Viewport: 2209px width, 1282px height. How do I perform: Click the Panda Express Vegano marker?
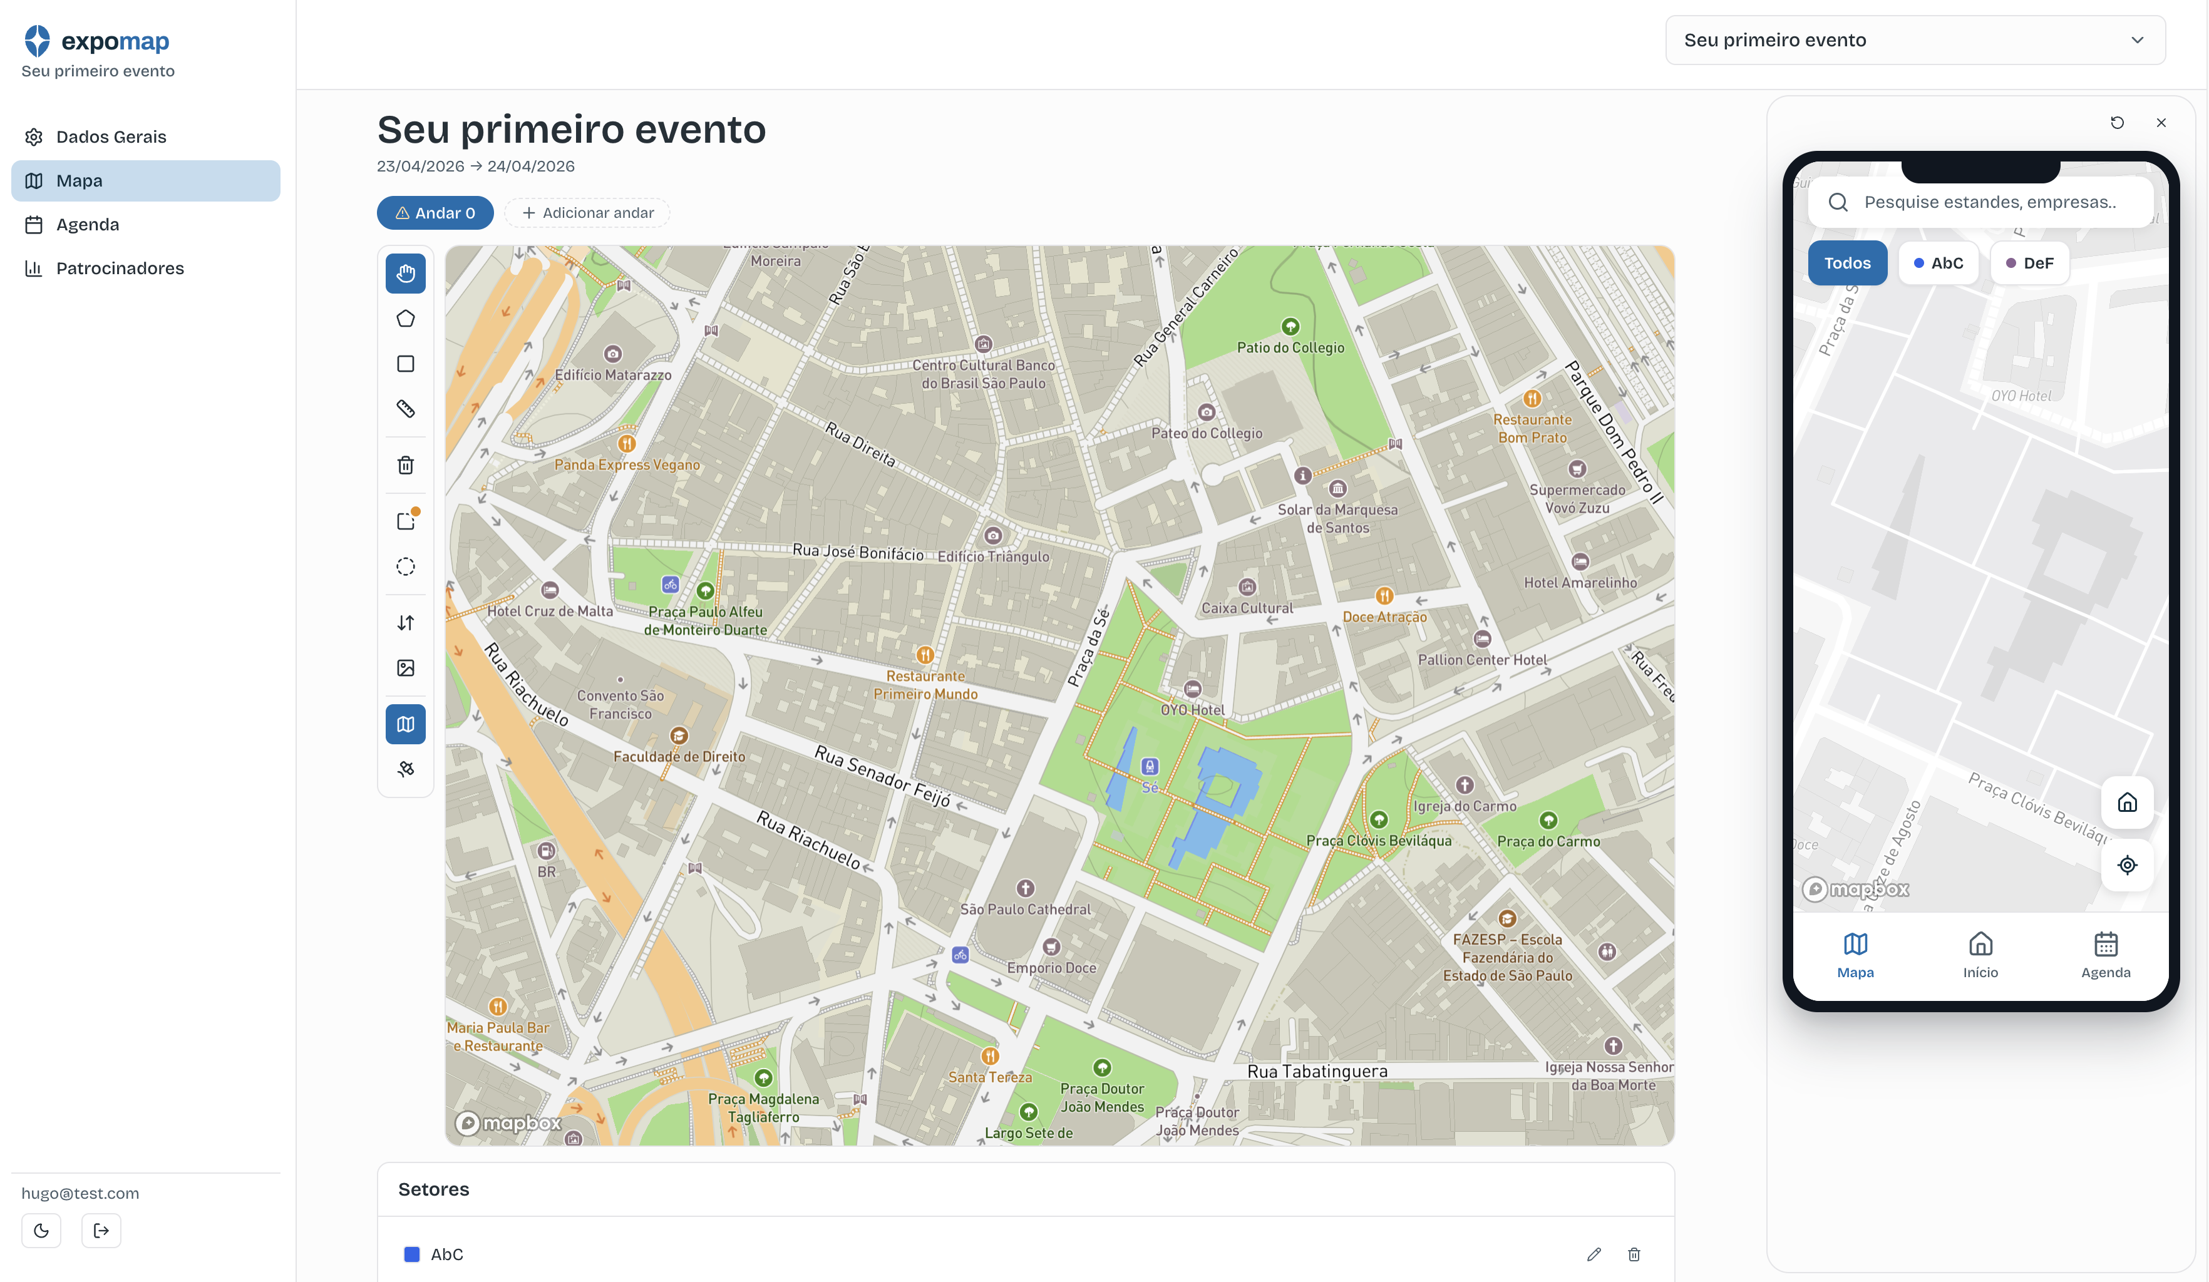(x=626, y=443)
